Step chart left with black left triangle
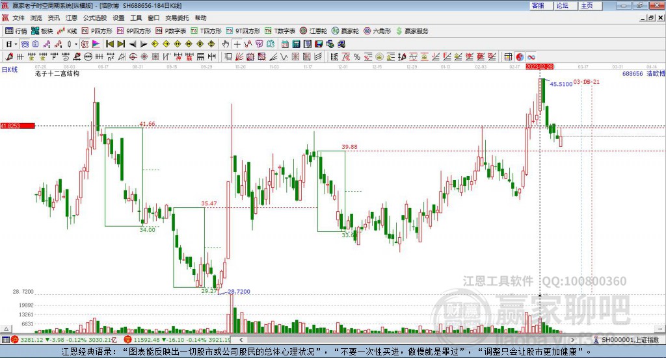Image resolution: width=666 pixels, height=358 pixels. (133, 44)
